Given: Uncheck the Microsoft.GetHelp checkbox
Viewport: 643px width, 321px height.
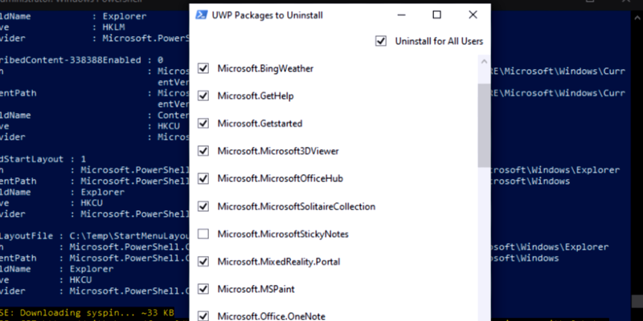Looking at the screenshot, I should point(203,96).
